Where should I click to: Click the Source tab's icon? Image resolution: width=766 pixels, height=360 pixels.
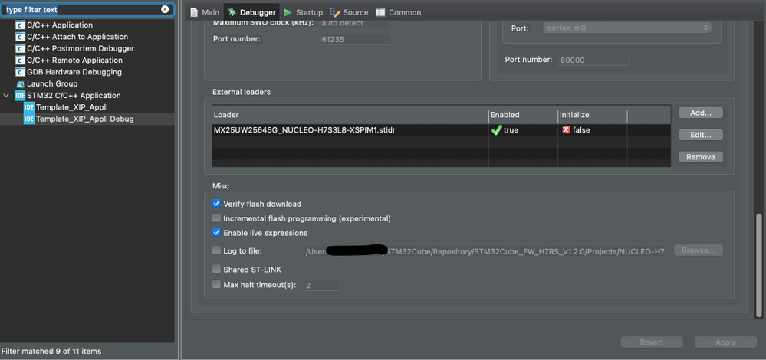(x=335, y=12)
